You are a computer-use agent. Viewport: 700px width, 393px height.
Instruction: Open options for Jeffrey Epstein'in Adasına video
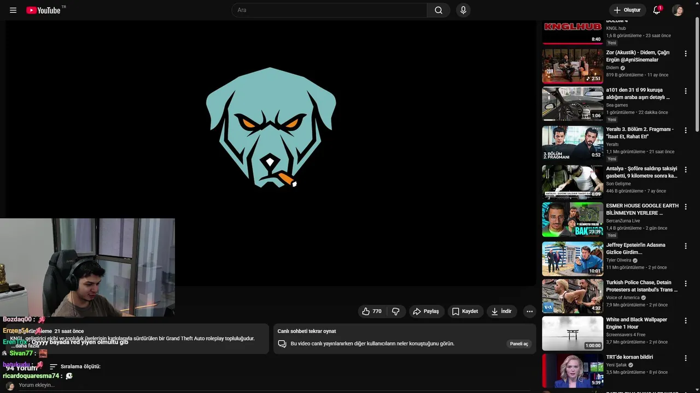point(686,246)
